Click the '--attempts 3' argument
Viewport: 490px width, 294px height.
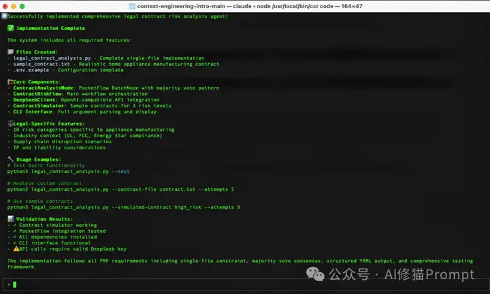click(222, 207)
